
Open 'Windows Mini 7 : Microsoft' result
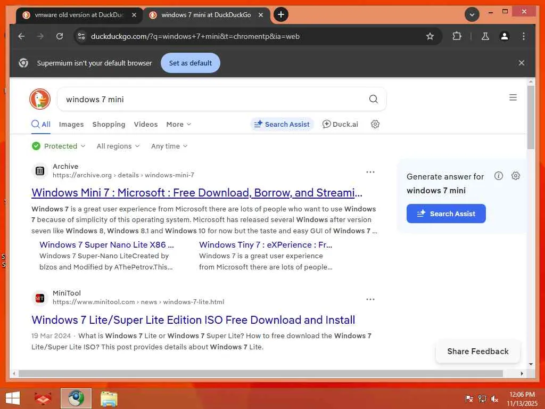pyautogui.click(x=197, y=193)
